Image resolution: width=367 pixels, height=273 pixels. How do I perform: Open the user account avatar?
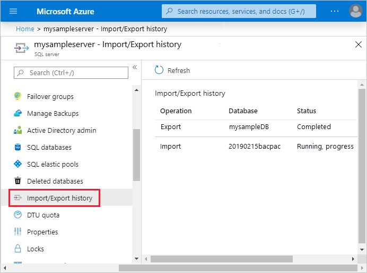(355, 11)
